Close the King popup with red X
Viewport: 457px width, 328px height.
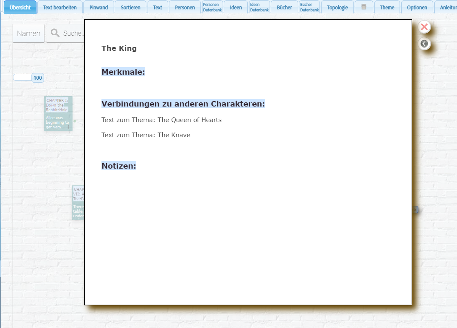pyautogui.click(x=424, y=27)
